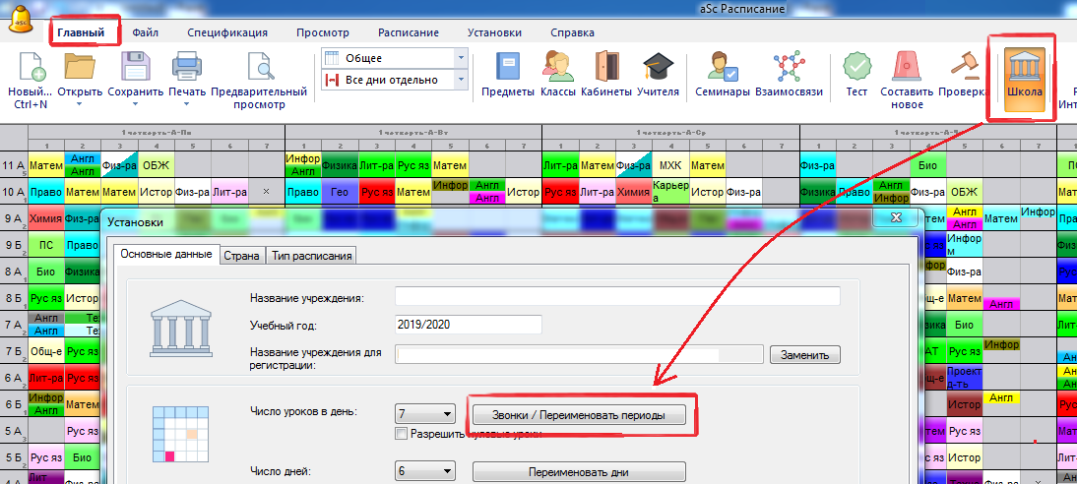Viewport: 1077px width, 484px height.
Task: Open the Классы classes icon
Action: (558, 68)
